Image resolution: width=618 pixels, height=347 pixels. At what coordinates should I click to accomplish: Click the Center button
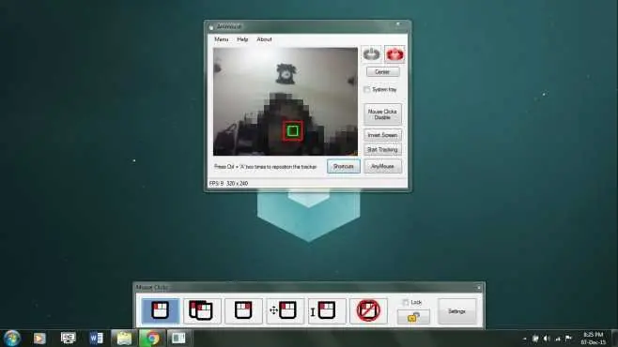point(382,72)
